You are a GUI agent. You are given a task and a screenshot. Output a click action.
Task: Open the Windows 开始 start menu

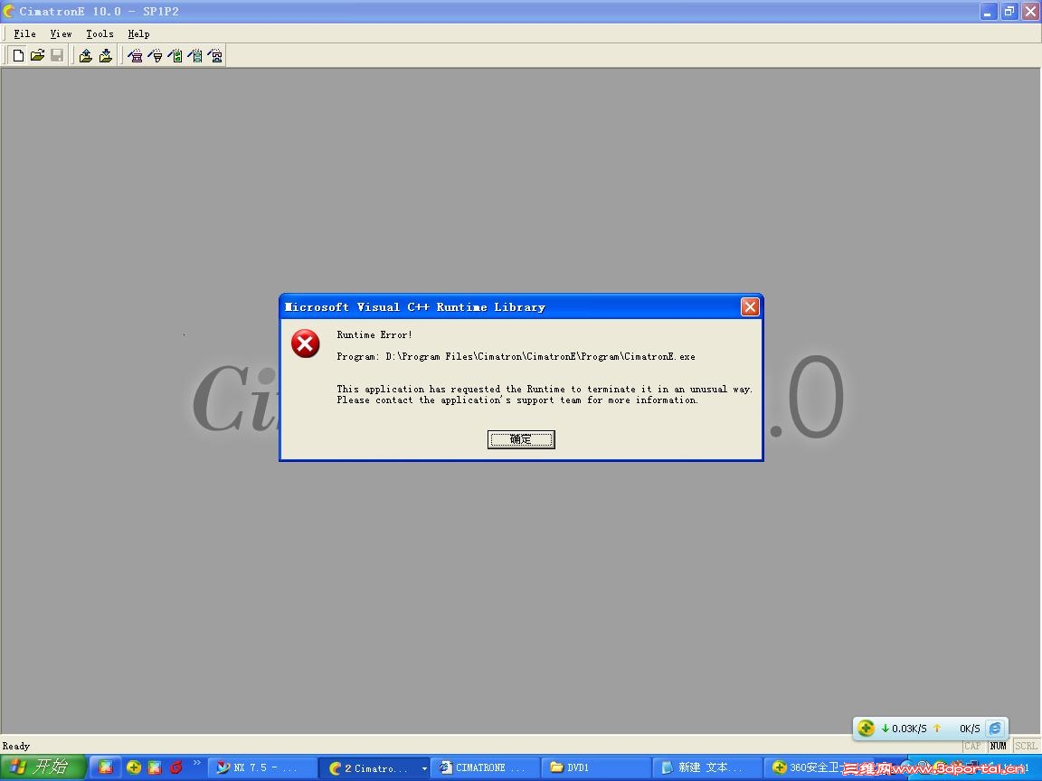[43, 767]
